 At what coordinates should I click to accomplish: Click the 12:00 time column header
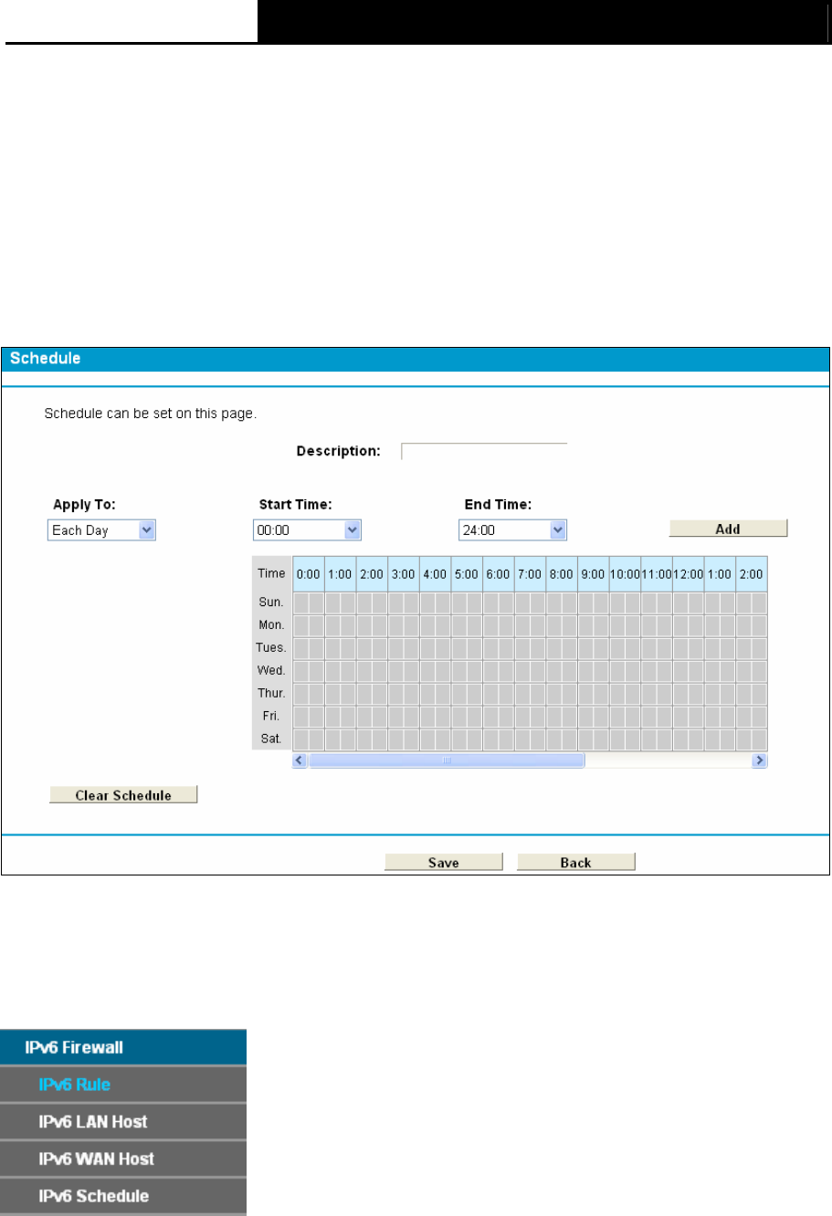click(x=689, y=574)
